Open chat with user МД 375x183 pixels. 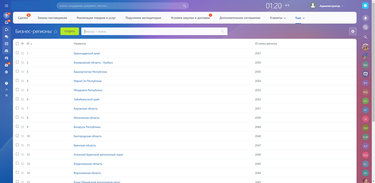tap(365, 92)
